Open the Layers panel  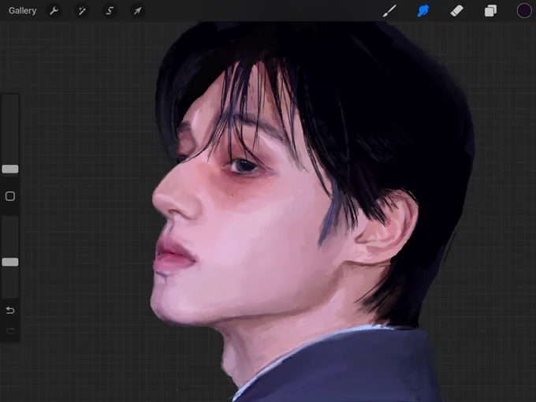[x=490, y=10]
